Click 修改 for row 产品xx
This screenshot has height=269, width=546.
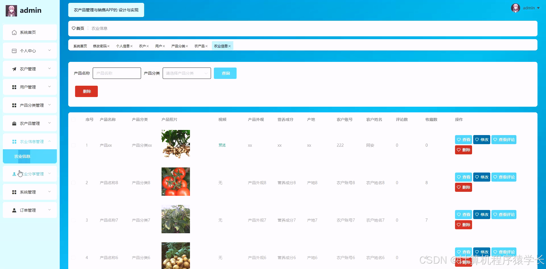tap(482, 140)
